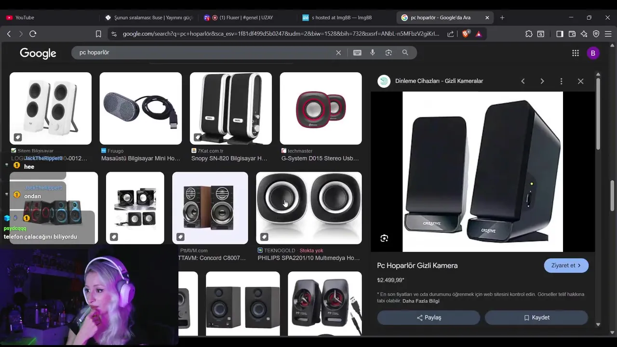Open the Brave VPN shield icon
This screenshot has width=617, height=347.
pos(596,34)
